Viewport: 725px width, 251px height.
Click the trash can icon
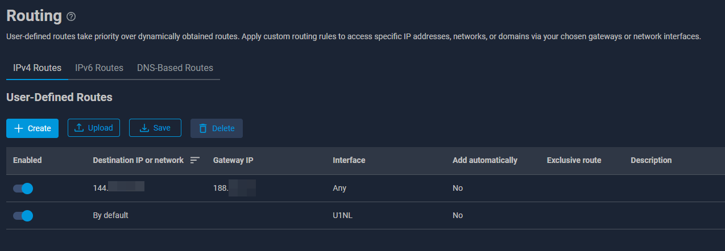[x=203, y=128]
